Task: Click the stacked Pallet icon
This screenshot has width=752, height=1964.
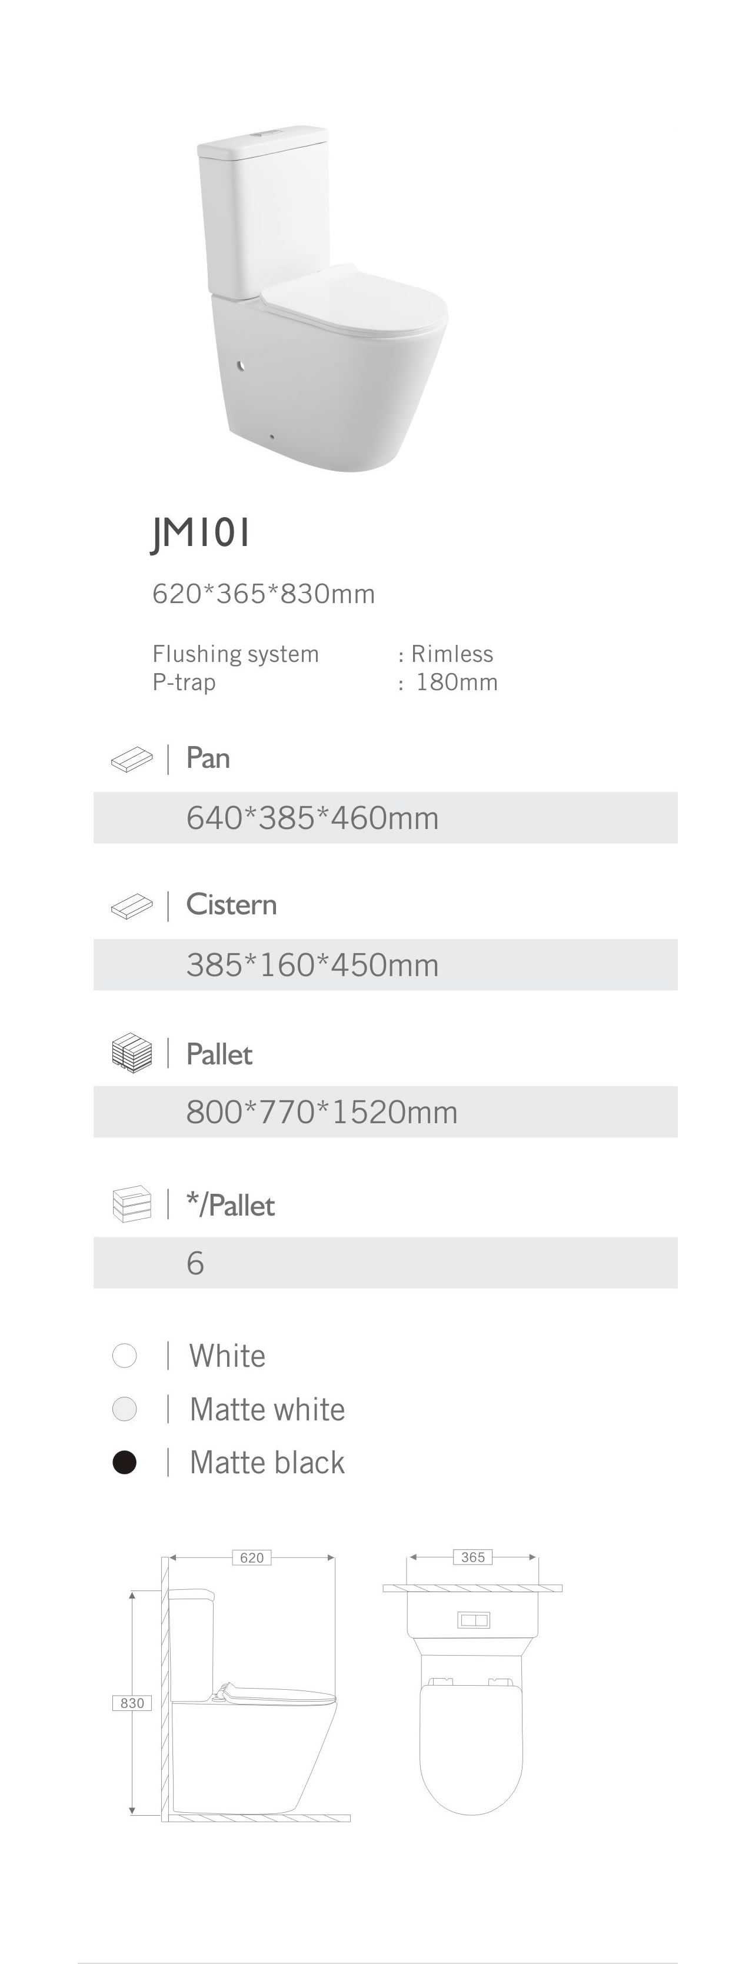Action: click(131, 1054)
